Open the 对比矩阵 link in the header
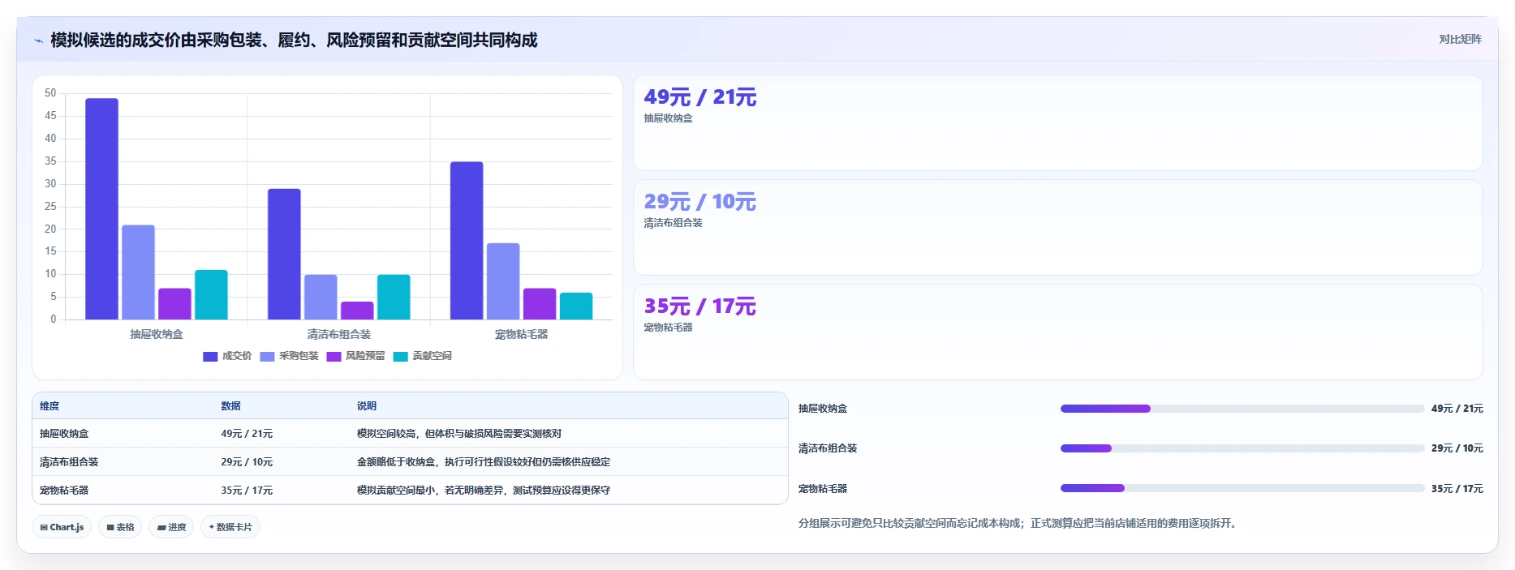 [1460, 39]
